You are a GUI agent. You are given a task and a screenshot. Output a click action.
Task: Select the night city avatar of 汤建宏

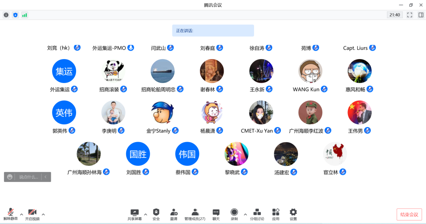click(286, 154)
